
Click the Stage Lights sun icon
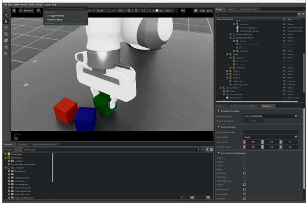(196, 11)
